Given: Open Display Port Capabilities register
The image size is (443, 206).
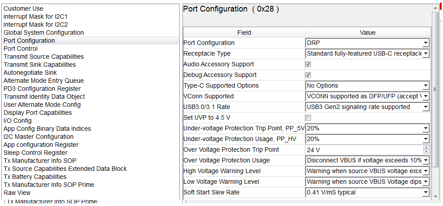Looking at the screenshot, I should coord(38,113).
